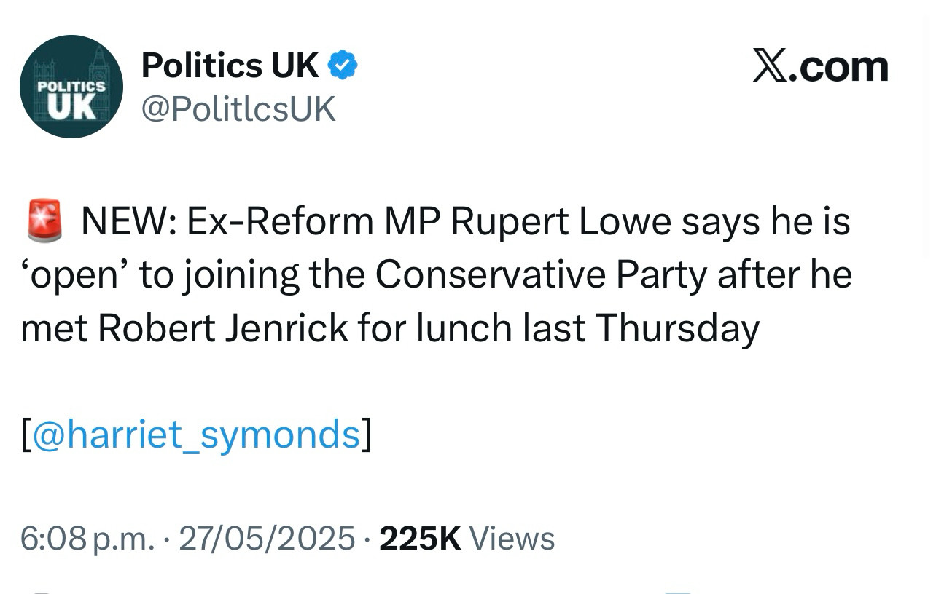936x594 pixels.
Task: Click the 225K view count
Action: [x=421, y=539]
